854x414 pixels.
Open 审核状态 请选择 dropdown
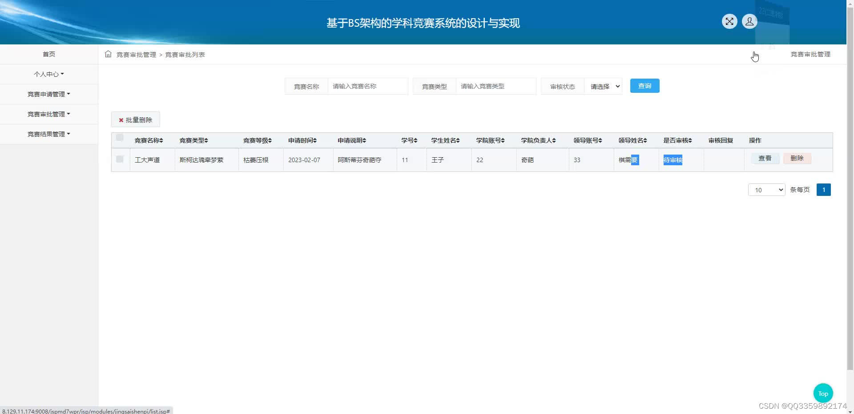604,86
